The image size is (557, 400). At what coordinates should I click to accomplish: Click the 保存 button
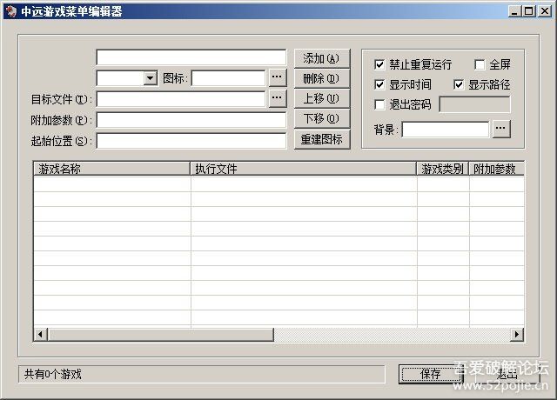[x=430, y=374]
